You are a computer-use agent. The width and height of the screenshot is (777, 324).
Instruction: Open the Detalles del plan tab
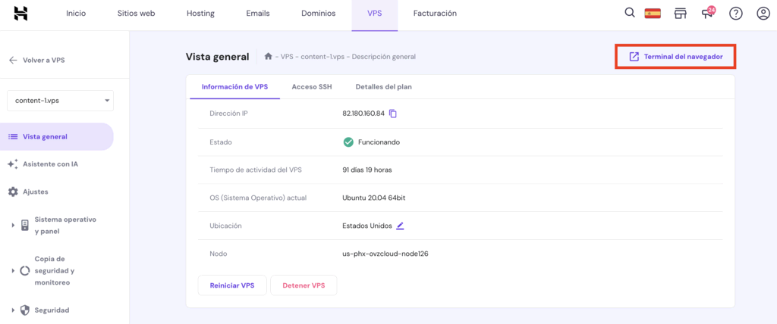383,87
